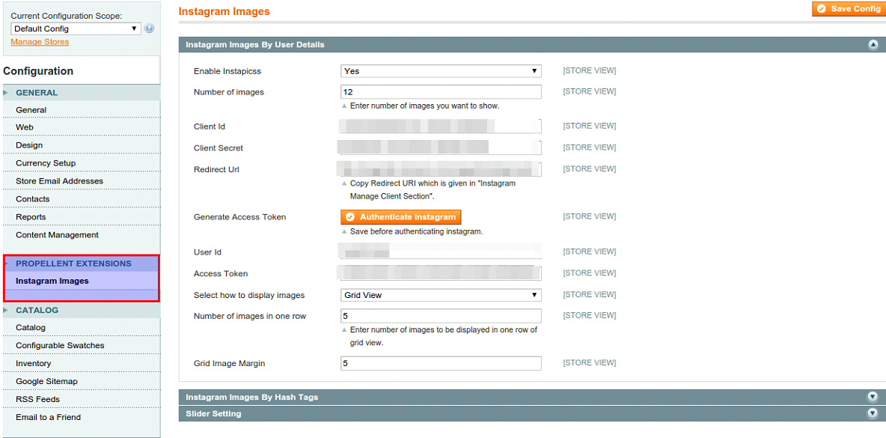Click Generate Access Token label
The width and height of the screenshot is (886, 438).
click(239, 217)
